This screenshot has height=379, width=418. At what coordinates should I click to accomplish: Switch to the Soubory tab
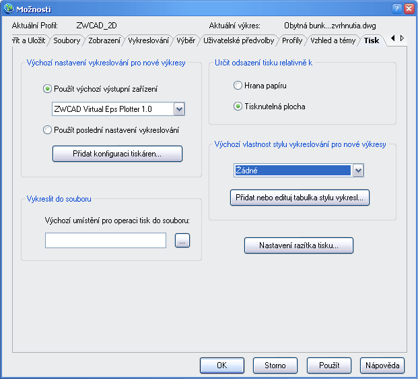67,40
